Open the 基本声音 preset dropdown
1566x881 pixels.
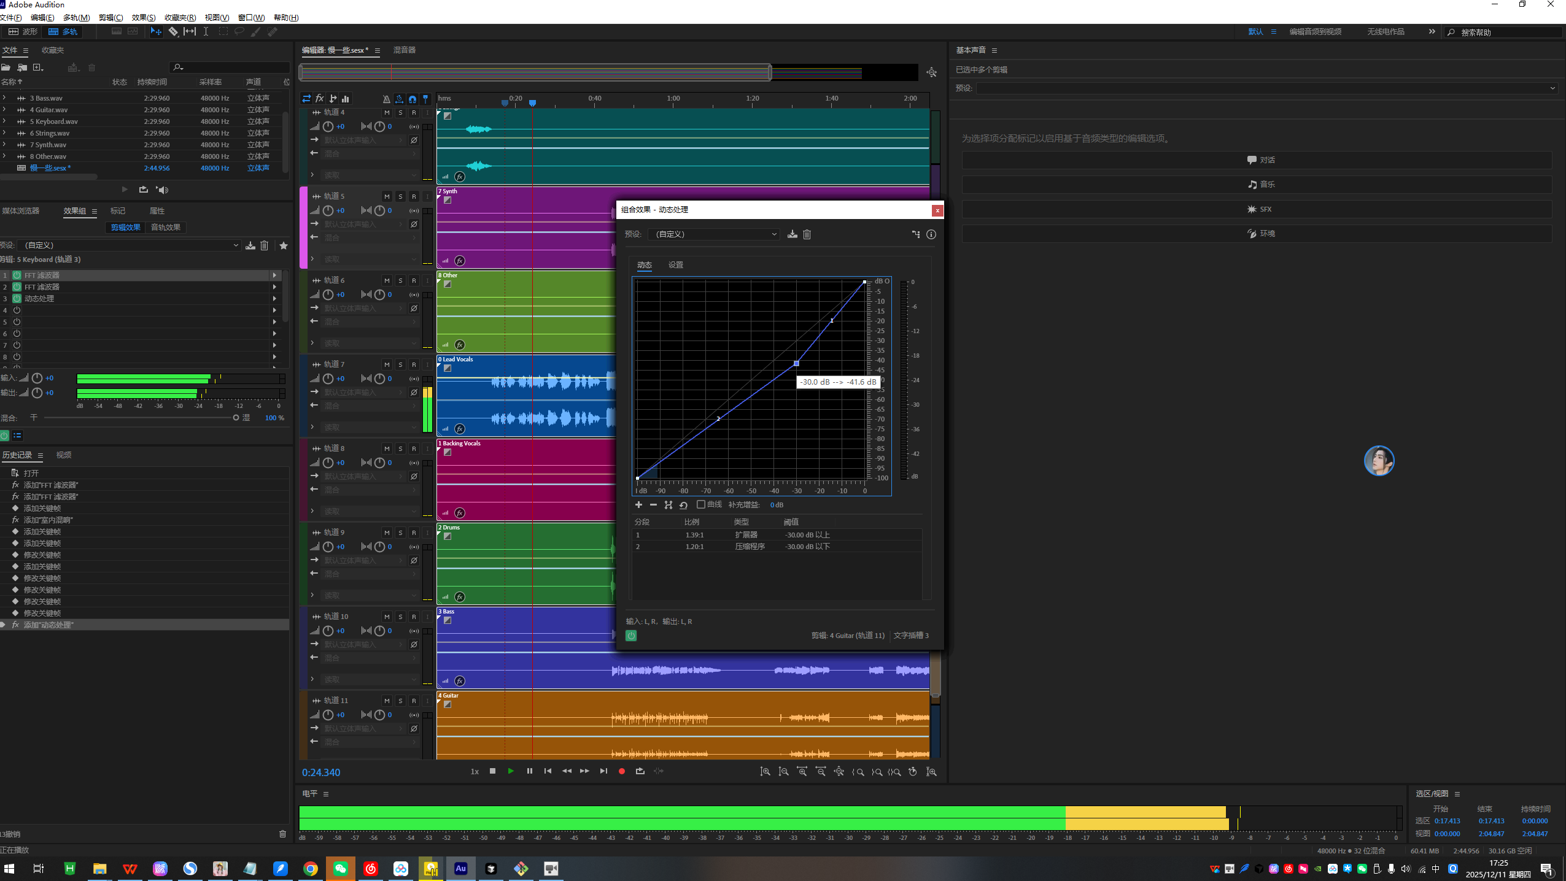coord(1266,88)
